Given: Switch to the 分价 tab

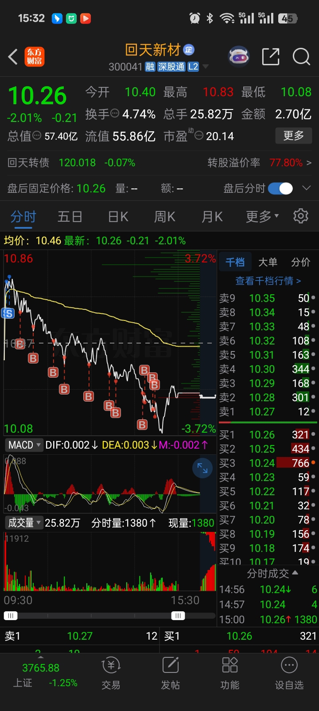Looking at the screenshot, I should [x=300, y=262].
